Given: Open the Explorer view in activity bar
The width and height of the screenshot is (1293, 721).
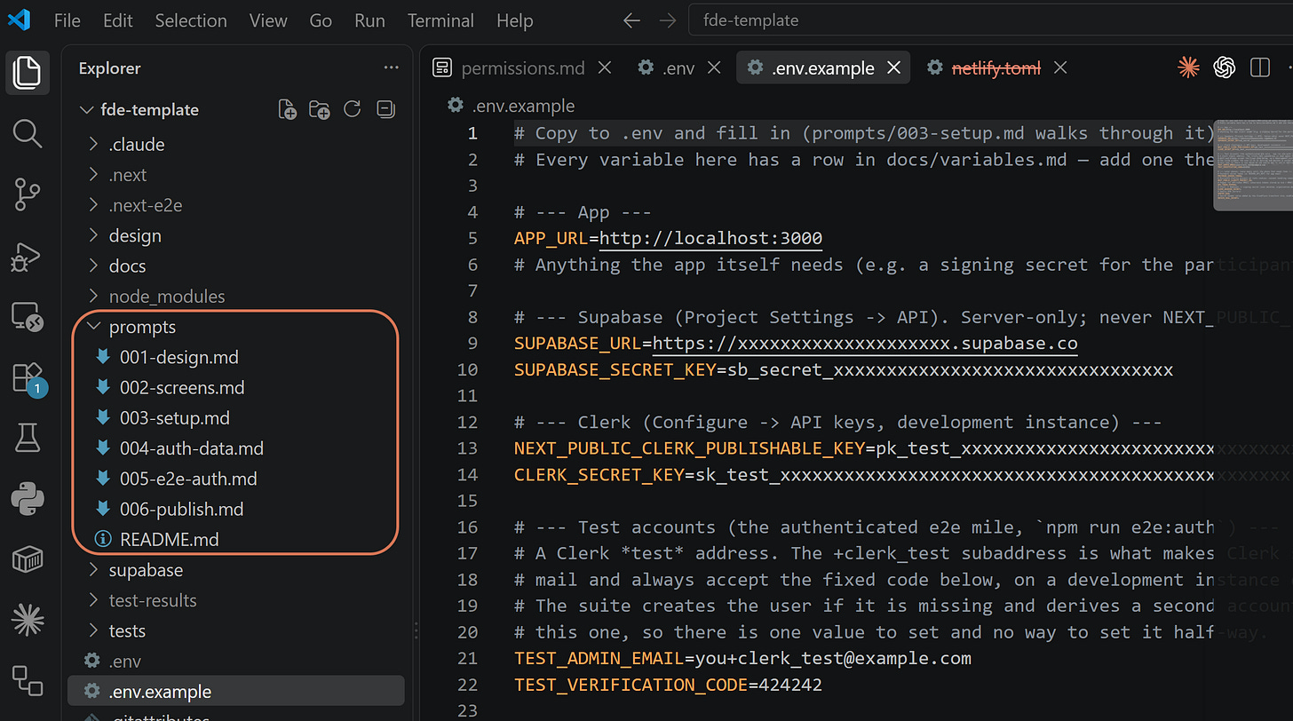Looking at the screenshot, I should 28,73.
